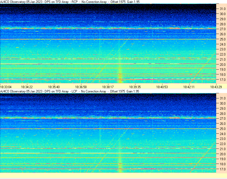Click the 17.0 frequency label on RCP plot
The width and height of the screenshot is (227, 179).
pyautogui.click(x=223, y=80)
